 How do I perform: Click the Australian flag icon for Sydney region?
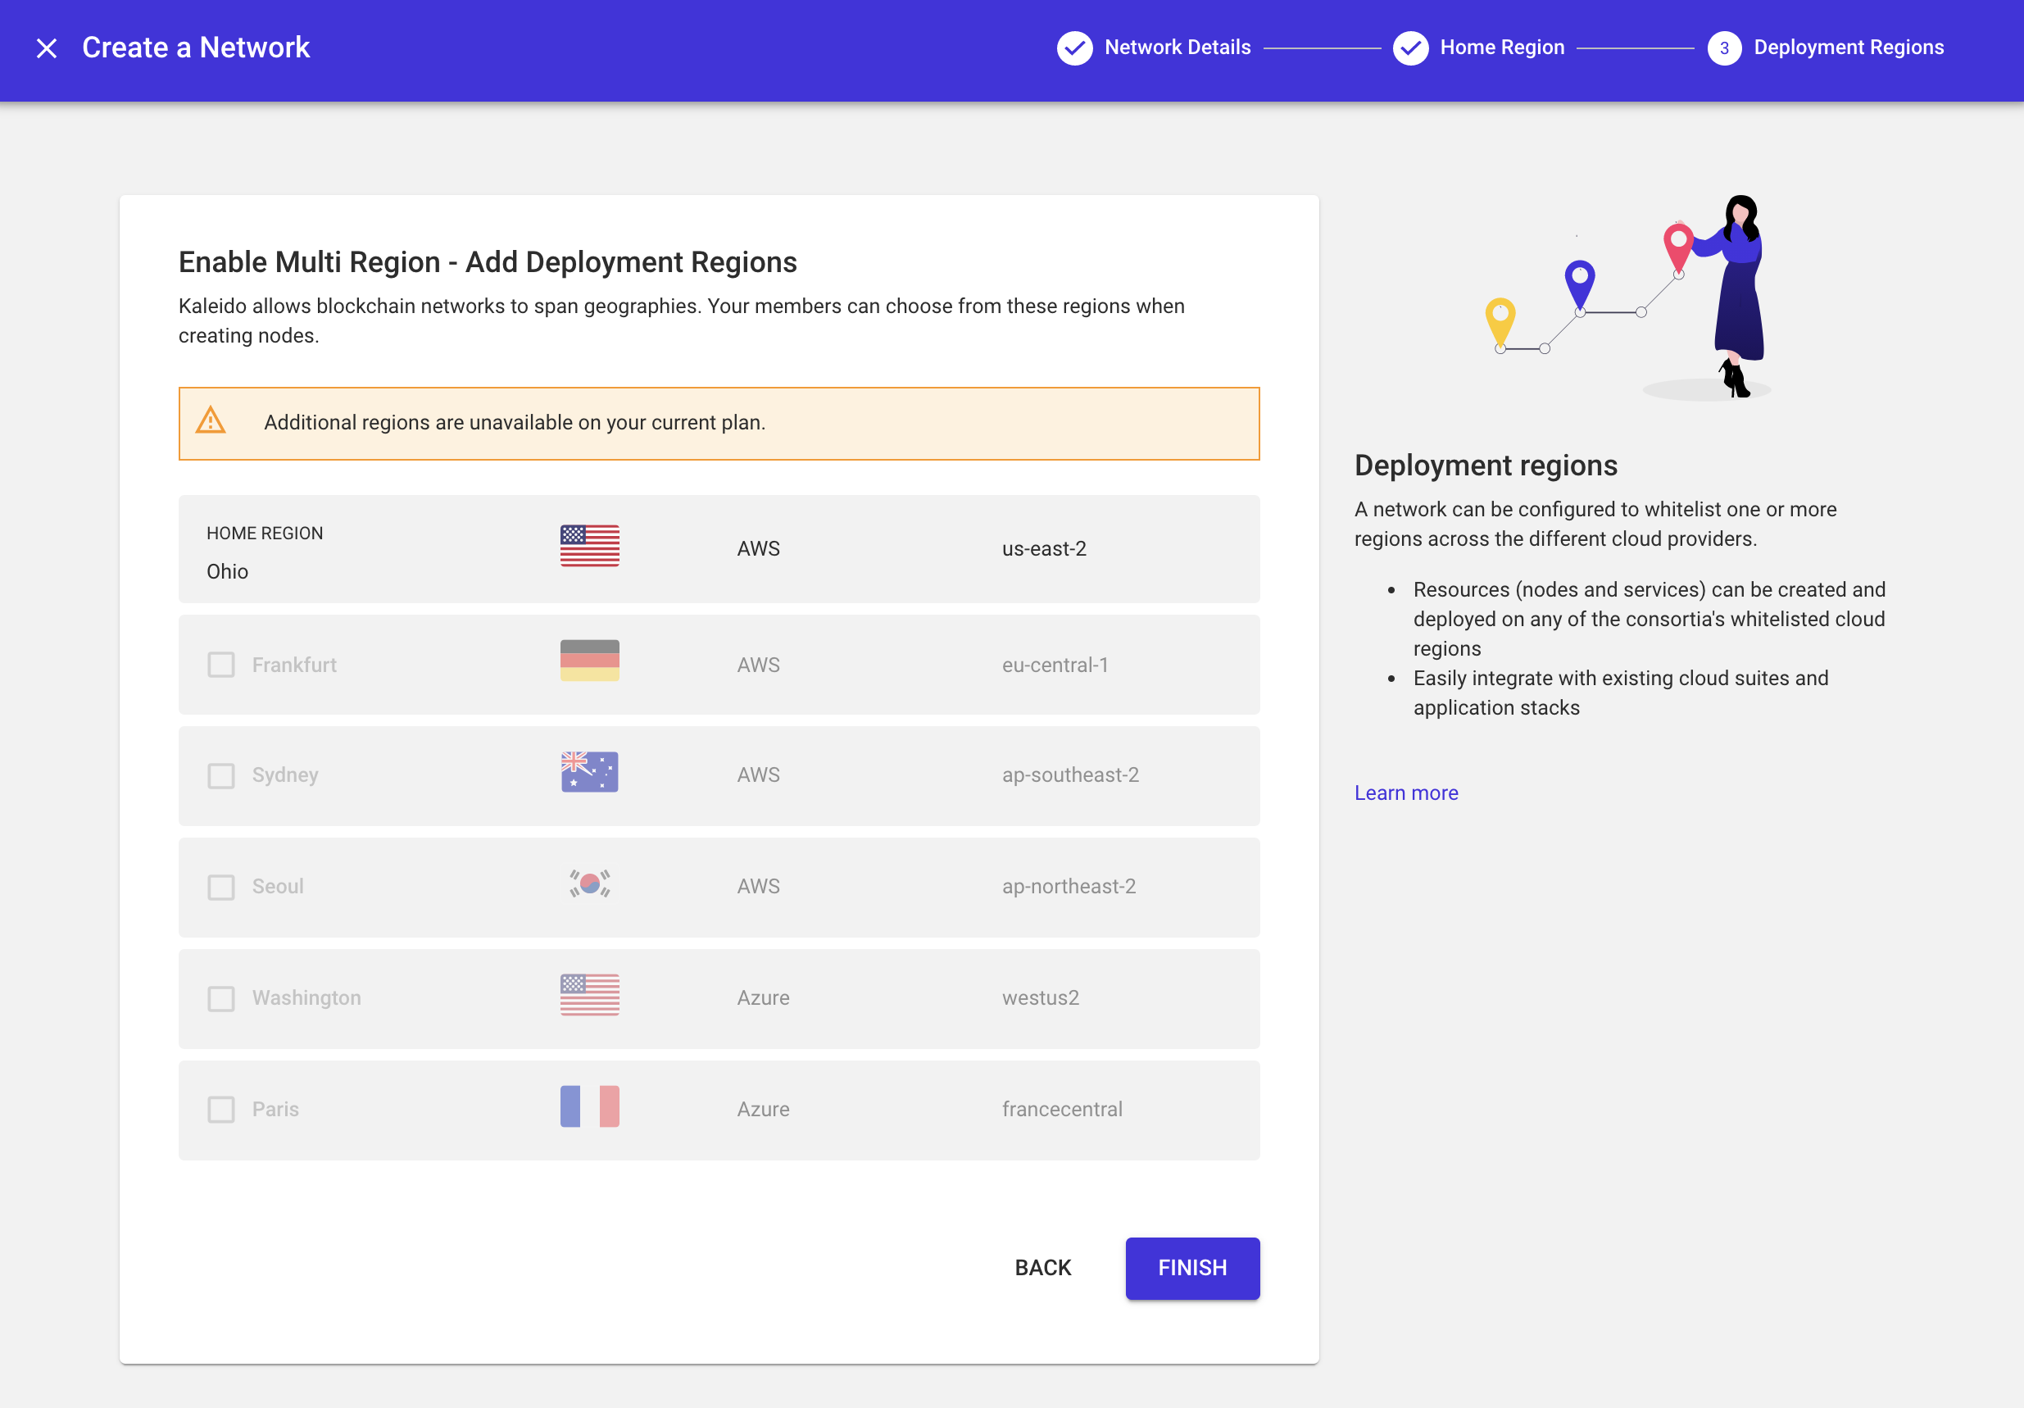tap(589, 773)
